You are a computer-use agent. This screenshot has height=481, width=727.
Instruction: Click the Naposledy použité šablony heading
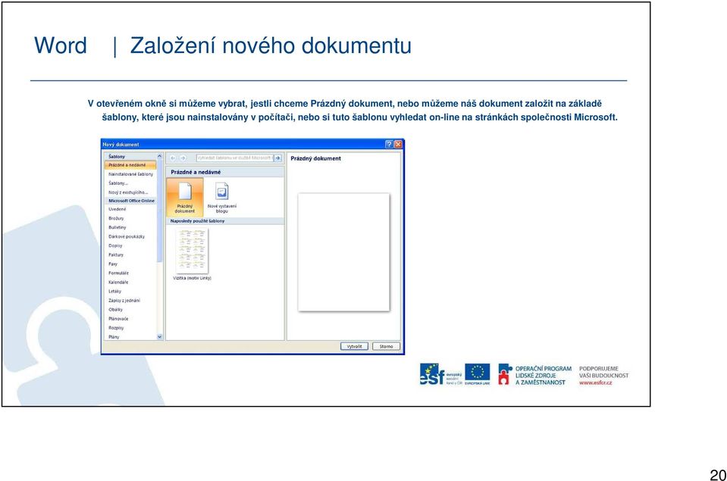click(198, 221)
